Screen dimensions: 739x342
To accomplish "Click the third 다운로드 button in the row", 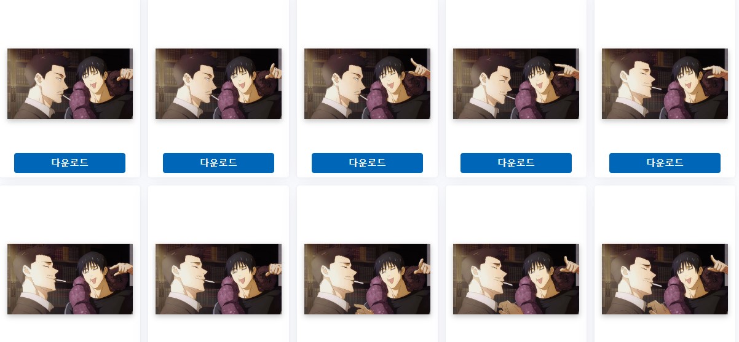I will [x=367, y=163].
